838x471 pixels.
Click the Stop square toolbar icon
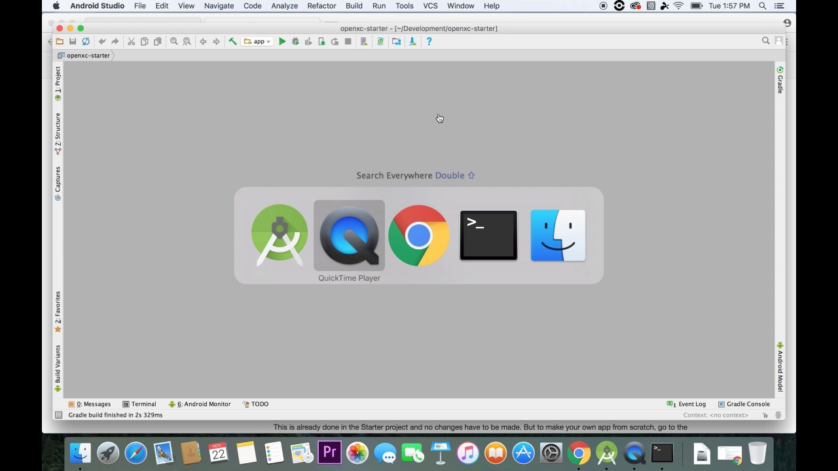point(348,41)
